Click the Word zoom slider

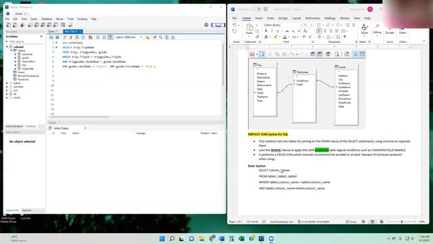(x=402, y=222)
